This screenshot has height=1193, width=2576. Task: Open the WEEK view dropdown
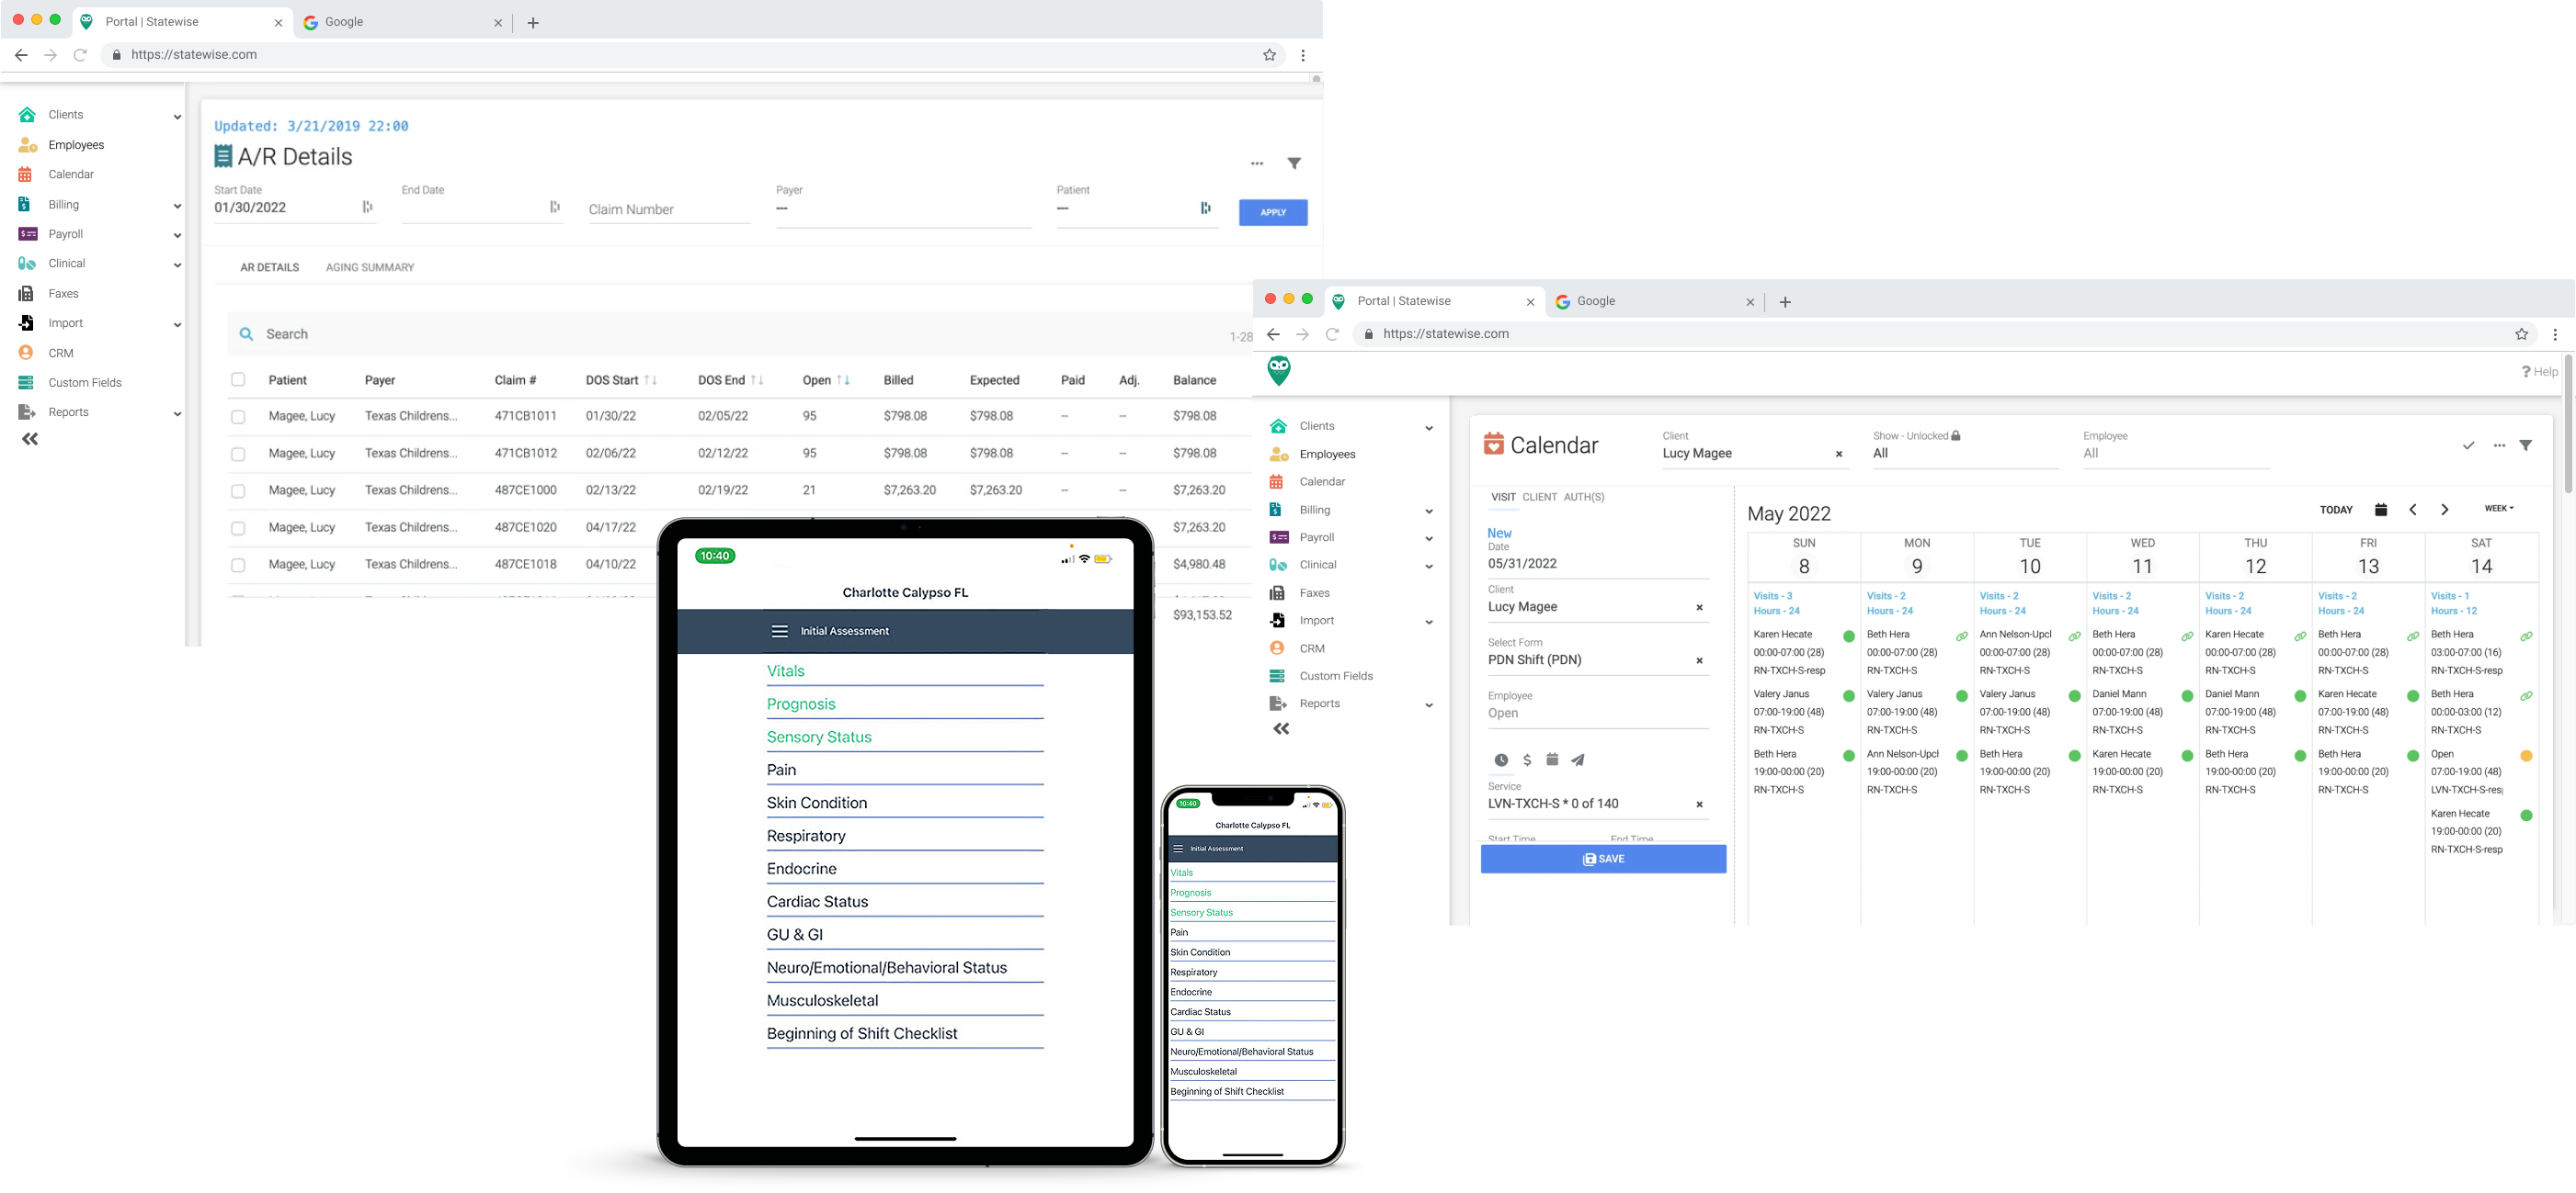2498,509
